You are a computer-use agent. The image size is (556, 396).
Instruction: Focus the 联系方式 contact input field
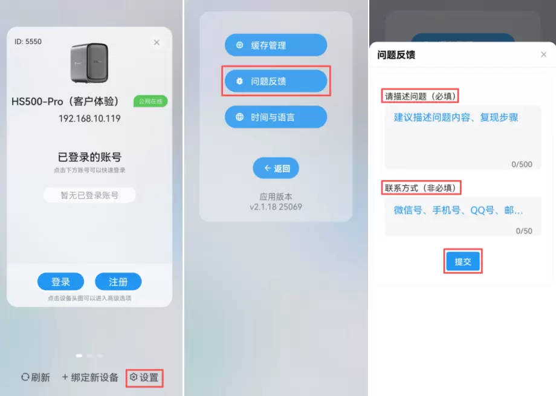point(463,217)
